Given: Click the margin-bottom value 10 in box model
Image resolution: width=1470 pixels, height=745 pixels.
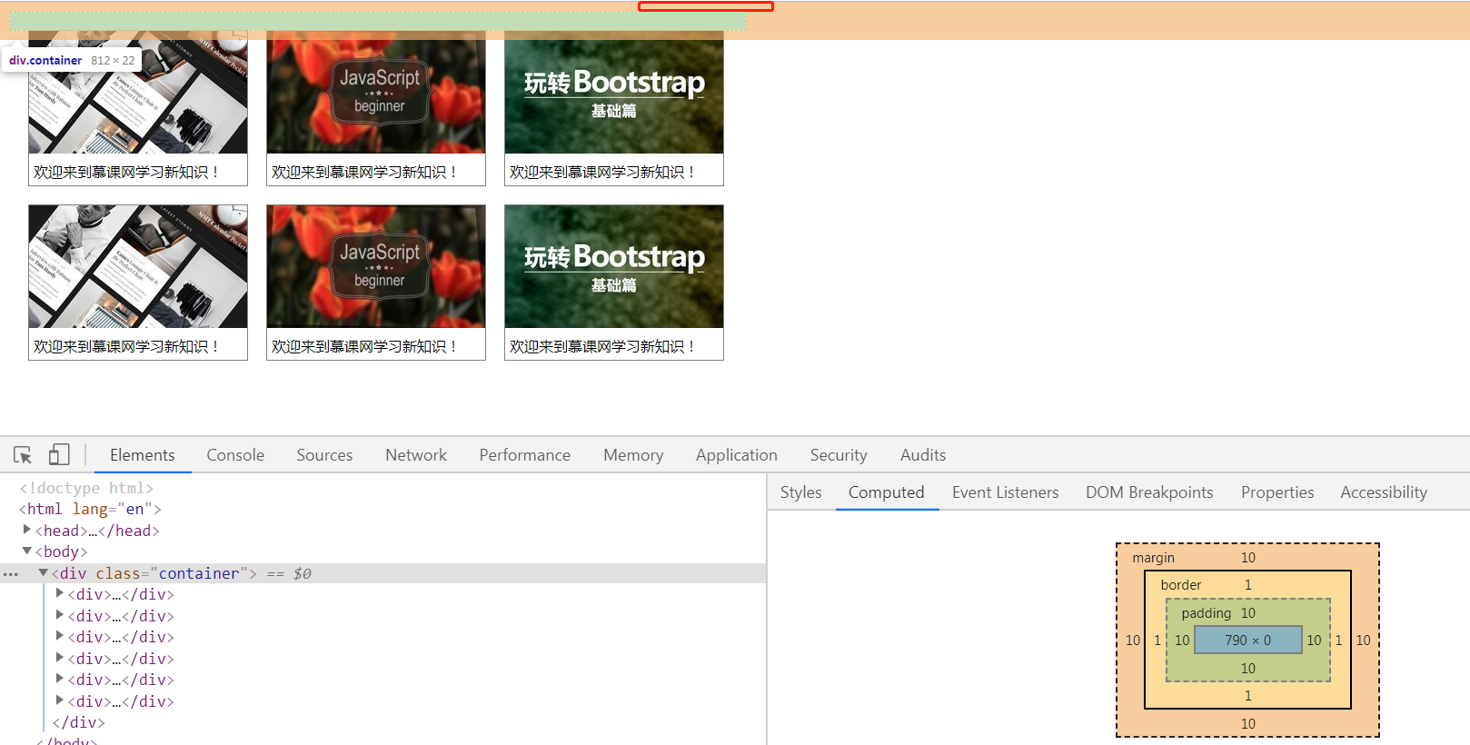Looking at the screenshot, I should click(1248, 724).
